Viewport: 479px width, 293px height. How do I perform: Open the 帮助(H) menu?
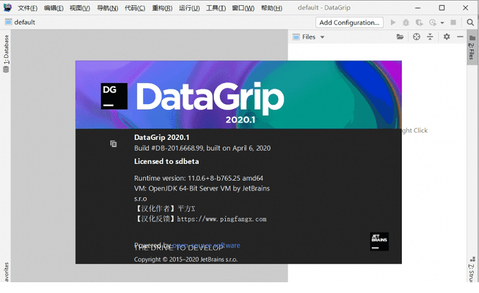[x=272, y=8]
